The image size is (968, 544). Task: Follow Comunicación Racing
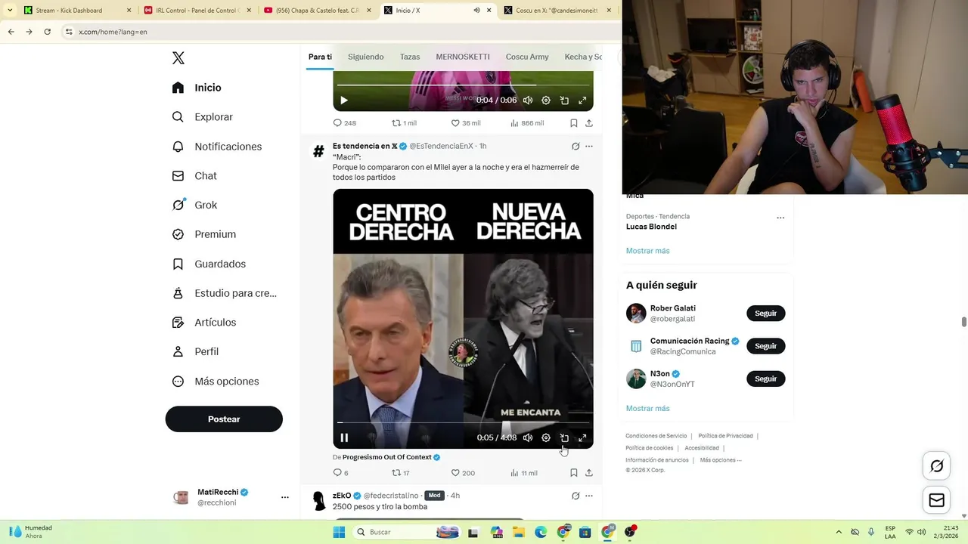pyautogui.click(x=766, y=346)
